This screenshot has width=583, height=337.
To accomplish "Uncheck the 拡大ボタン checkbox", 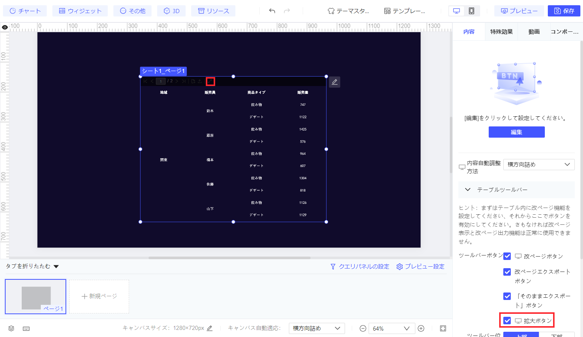I will (x=507, y=321).
